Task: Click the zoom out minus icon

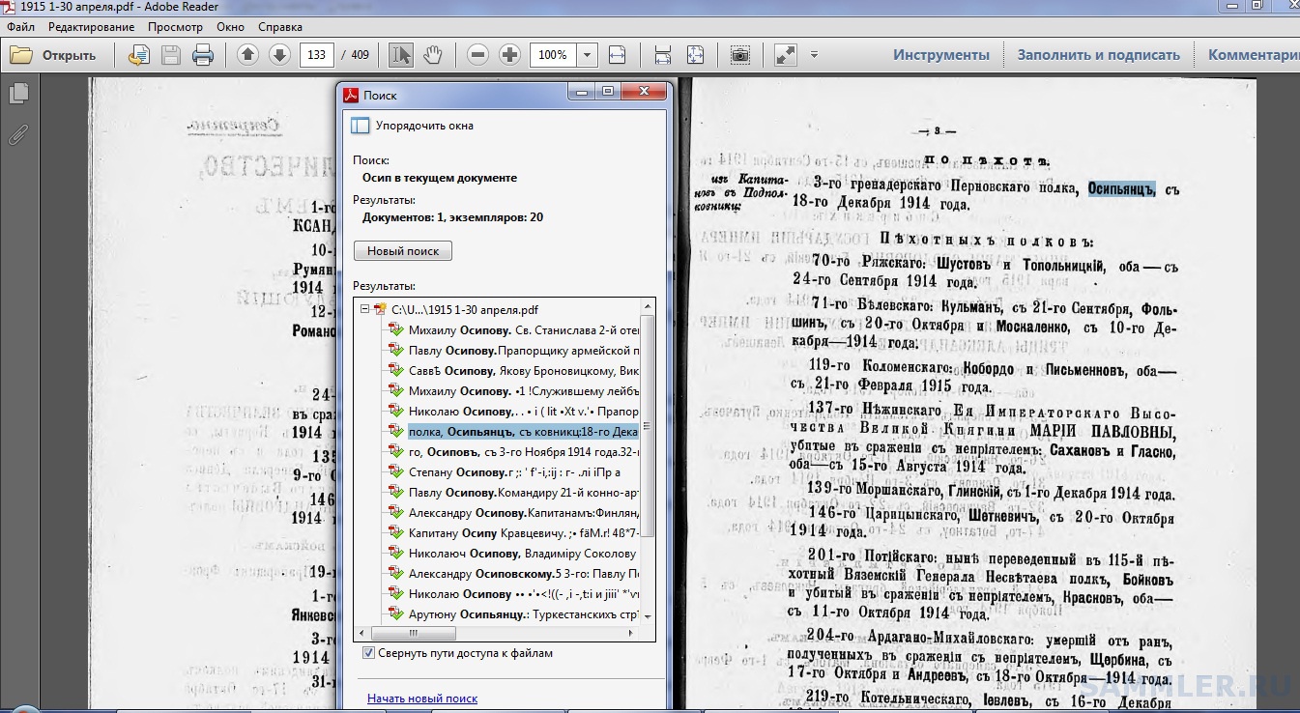Action: (477, 55)
